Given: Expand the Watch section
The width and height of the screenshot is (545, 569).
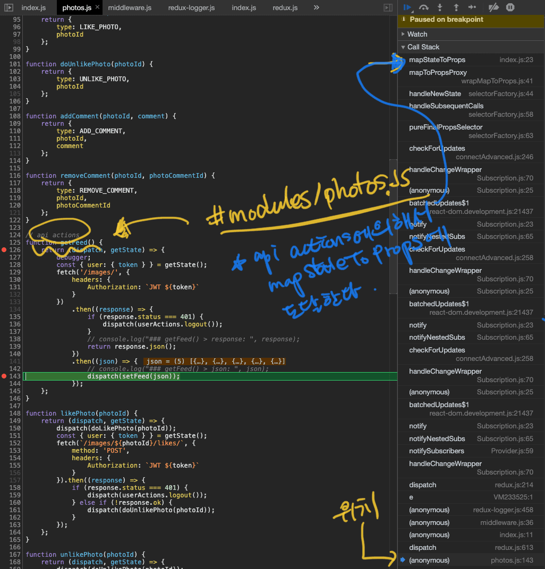Looking at the screenshot, I should pos(417,34).
